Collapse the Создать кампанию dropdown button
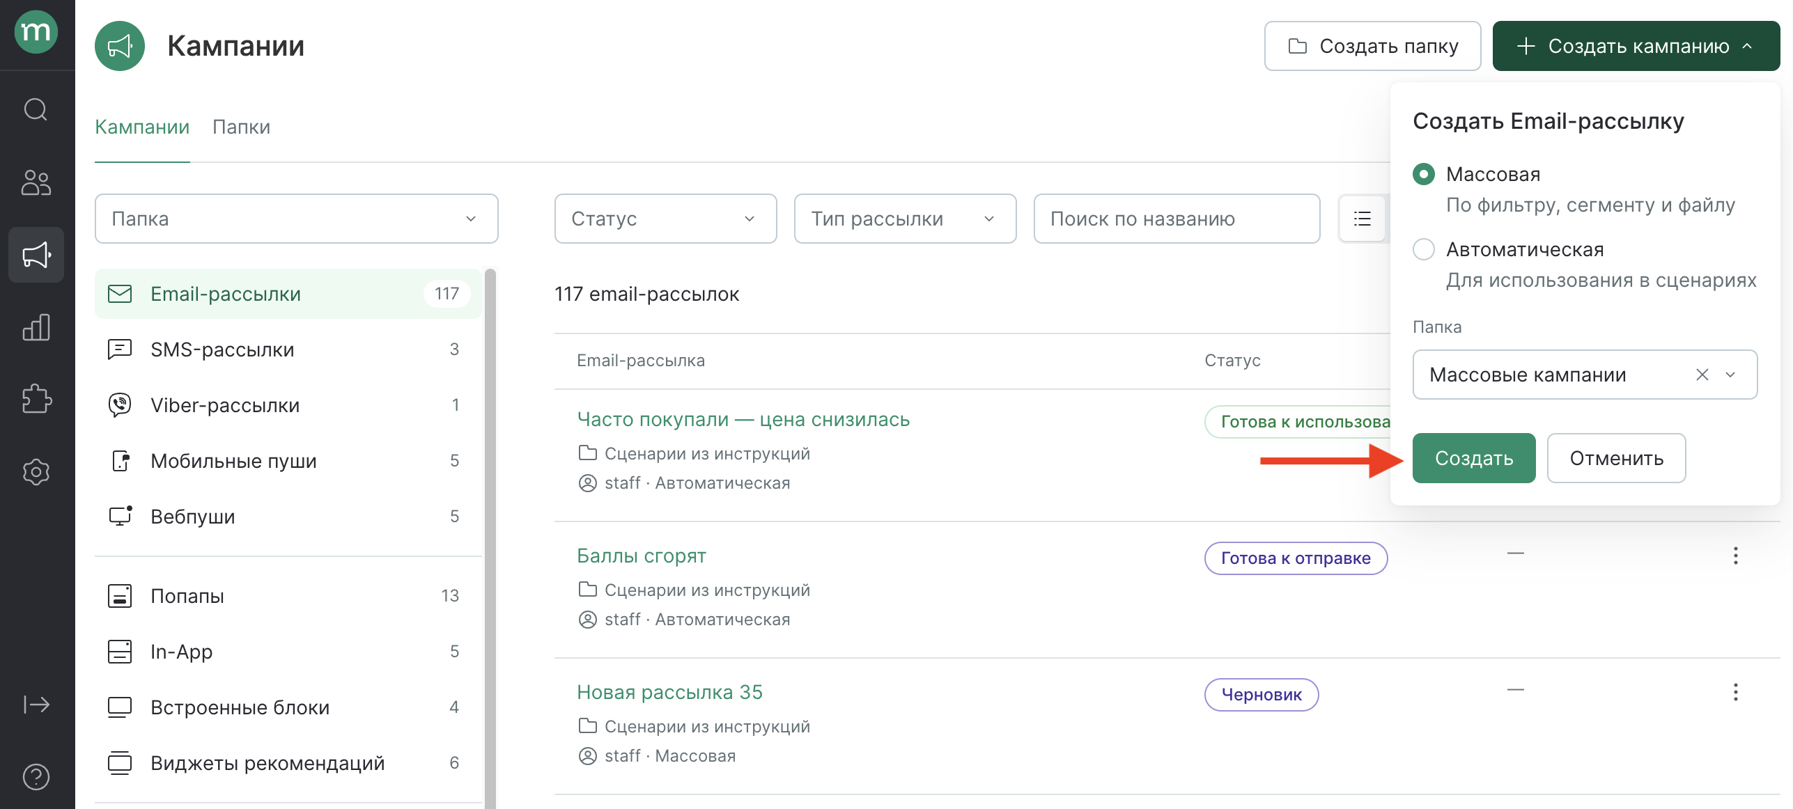The width and height of the screenshot is (1793, 809). 1636,46
